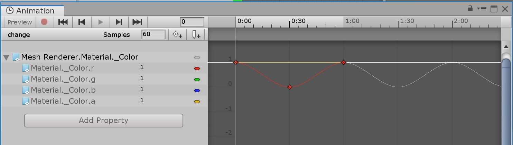The height and width of the screenshot is (145, 513).
Task: Click the yellow curve color marker for _Color.a
Action: pos(197,102)
